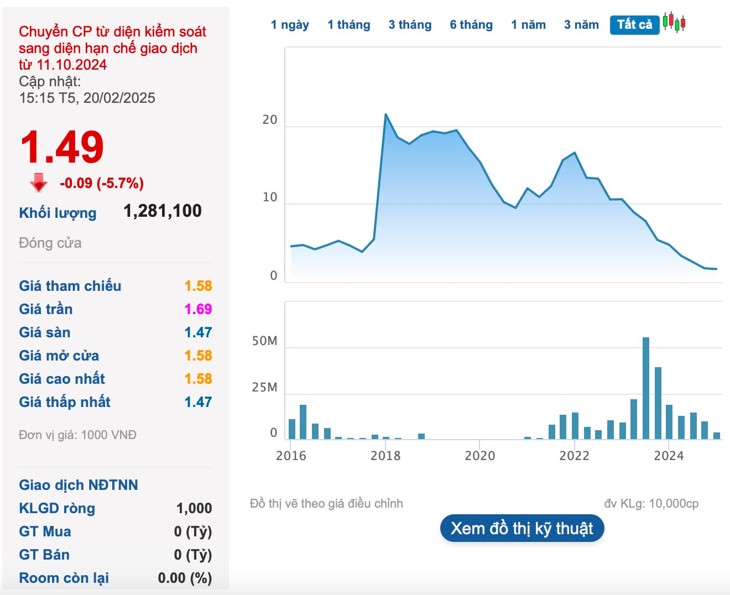
Task: Click the 'Giá tham chiếu' label
Action: coord(70,286)
